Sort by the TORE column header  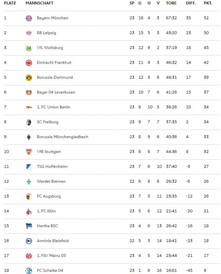coord(171,3)
